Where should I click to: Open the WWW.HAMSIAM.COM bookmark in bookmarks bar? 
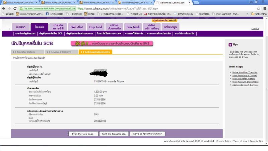click(29, 14)
